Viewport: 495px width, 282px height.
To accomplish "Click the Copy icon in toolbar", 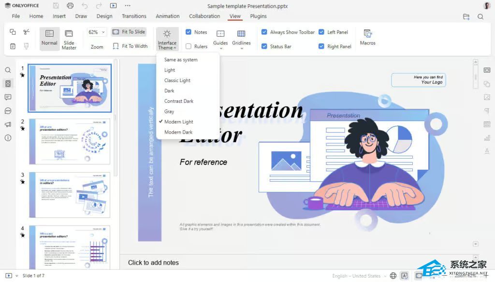I will pos(13,32).
